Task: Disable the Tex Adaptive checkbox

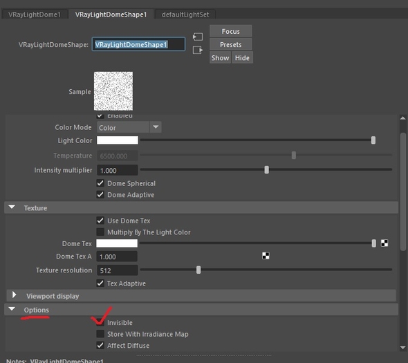Action: point(100,283)
